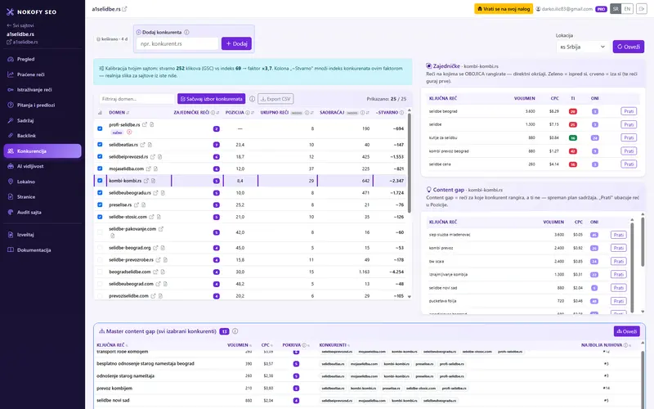Sort Master gap by KLJUČNA REČ
The height and width of the screenshot is (409, 654).
click(x=112, y=345)
